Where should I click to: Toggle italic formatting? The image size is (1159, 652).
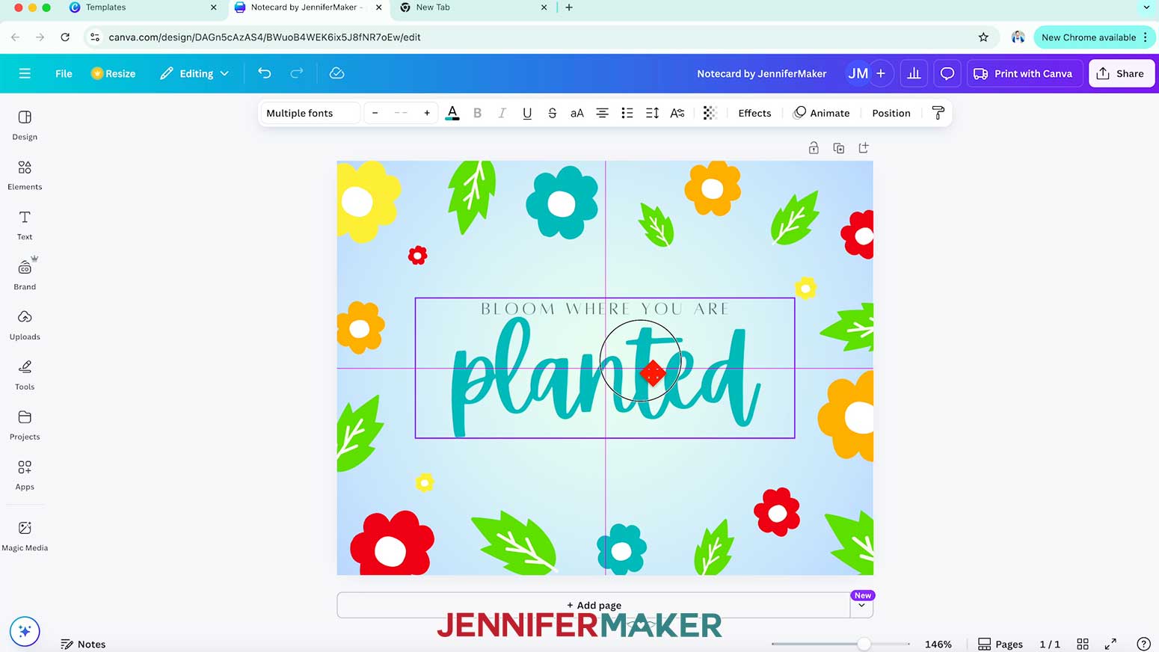502,113
